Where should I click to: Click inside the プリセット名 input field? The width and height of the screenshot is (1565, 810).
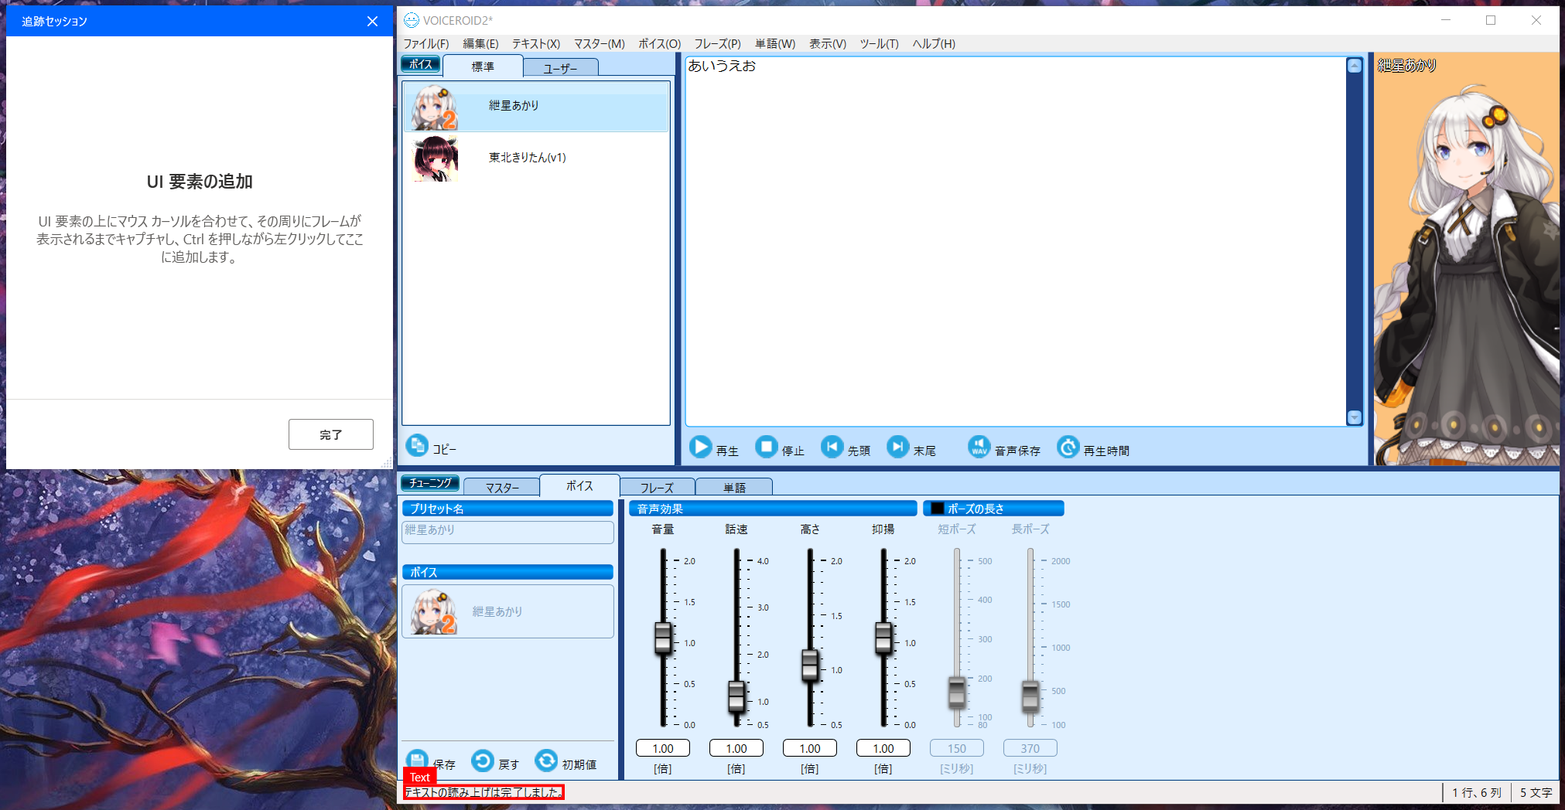507,532
